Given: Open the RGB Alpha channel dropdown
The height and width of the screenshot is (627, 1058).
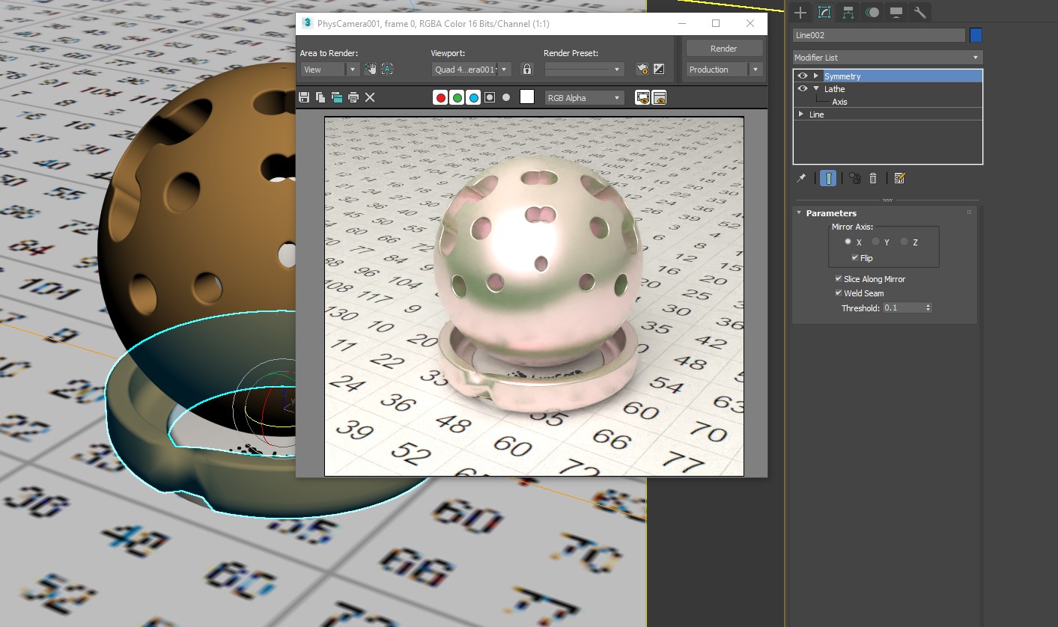Looking at the screenshot, I should point(584,97).
